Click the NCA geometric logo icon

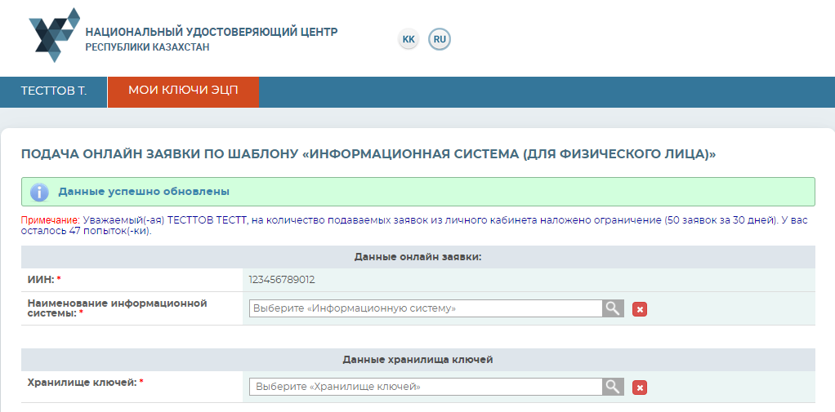pos(54,35)
